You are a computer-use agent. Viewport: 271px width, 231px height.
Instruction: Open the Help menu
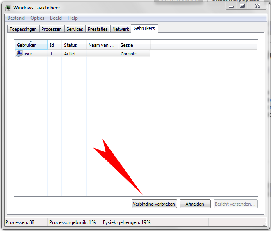73,18
